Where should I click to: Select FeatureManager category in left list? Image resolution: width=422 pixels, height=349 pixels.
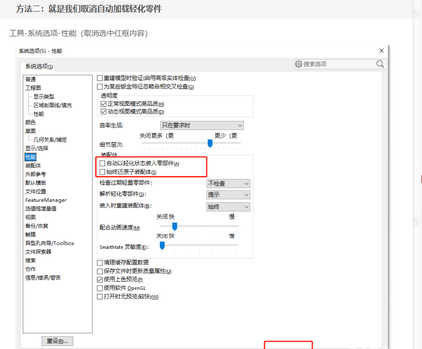[x=46, y=200]
